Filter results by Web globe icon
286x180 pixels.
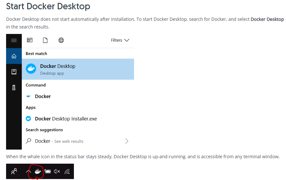(x=61, y=40)
